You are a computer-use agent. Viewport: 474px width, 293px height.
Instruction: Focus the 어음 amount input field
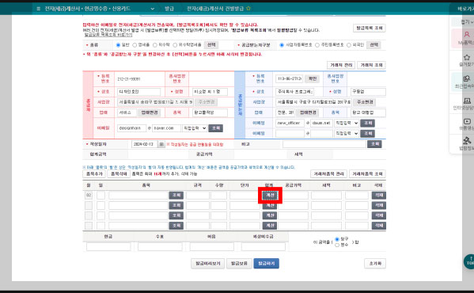point(211,247)
